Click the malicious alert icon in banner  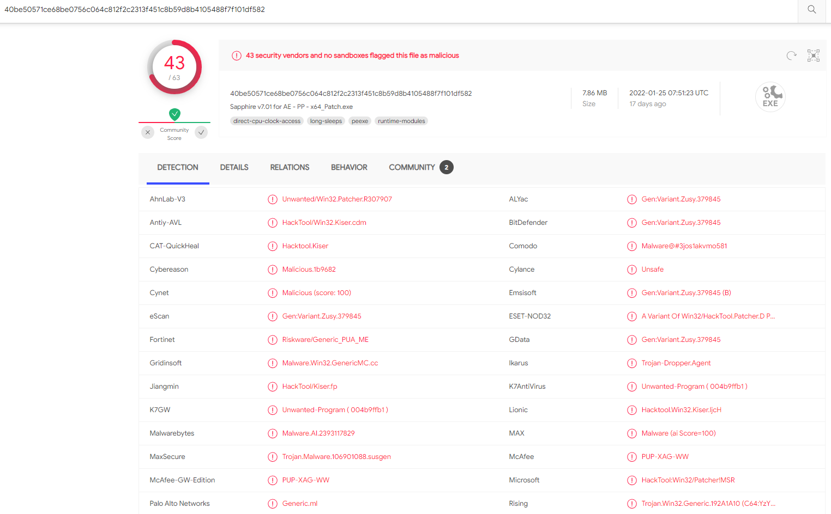point(237,56)
